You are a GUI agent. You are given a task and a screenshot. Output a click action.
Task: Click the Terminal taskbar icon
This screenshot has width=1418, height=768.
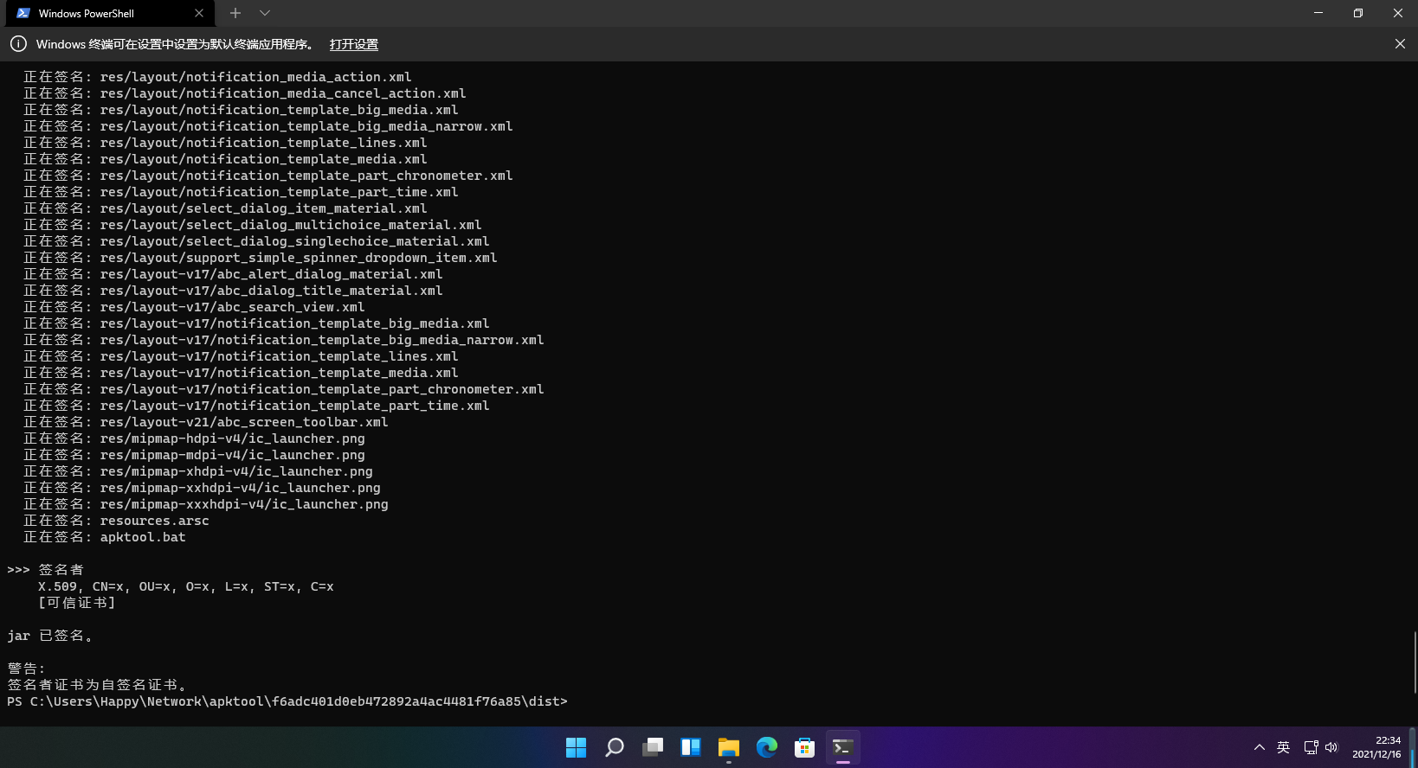click(x=842, y=747)
